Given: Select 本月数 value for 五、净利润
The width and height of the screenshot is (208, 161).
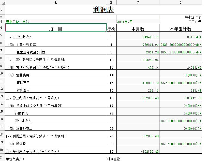Looking at the screenshot, I should (138, 150).
